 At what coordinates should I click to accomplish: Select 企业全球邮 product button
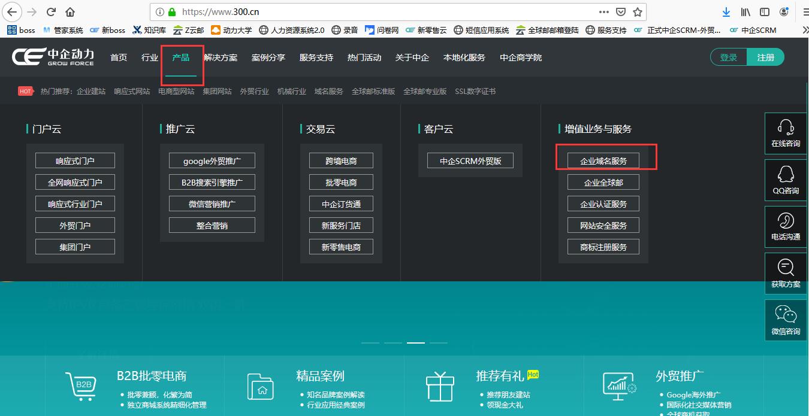point(603,182)
